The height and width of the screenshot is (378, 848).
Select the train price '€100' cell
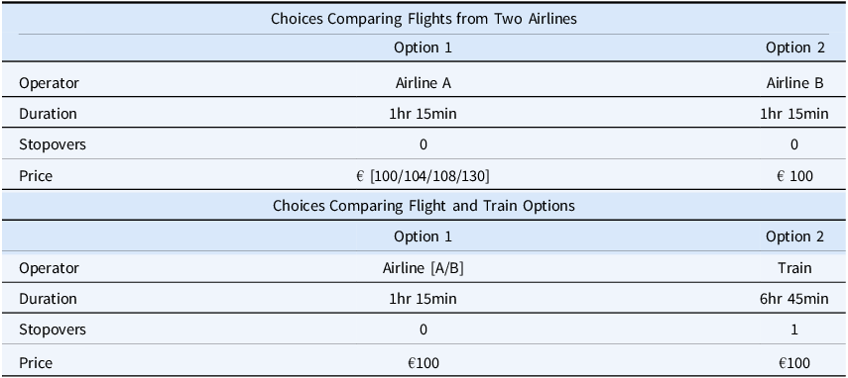click(x=794, y=363)
